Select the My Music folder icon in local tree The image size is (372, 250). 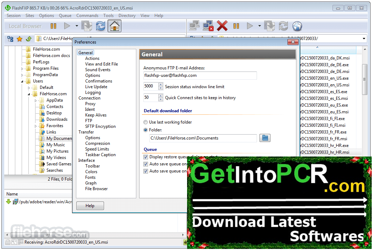42,144
